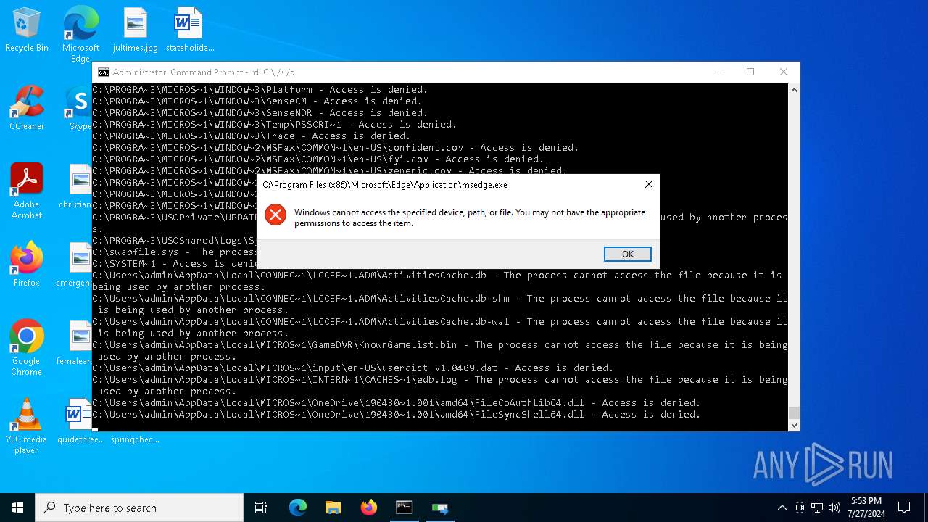Image resolution: width=928 pixels, height=522 pixels.
Task: Click the last running app taskbar icon
Action: pyautogui.click(x=439, y=507)
